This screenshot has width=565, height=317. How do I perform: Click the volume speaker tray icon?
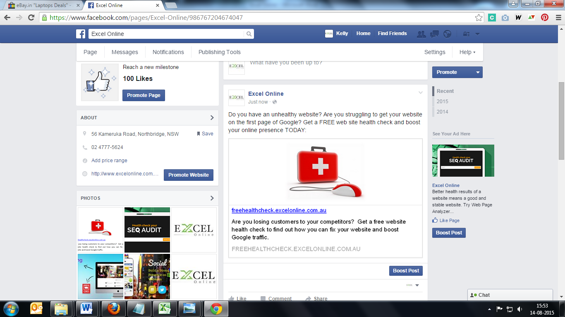[520, 309]
